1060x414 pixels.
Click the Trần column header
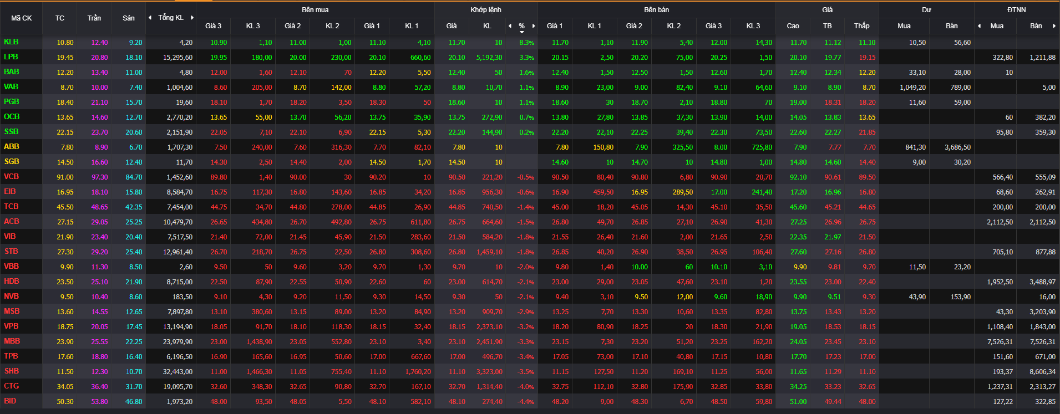(94, 18)
